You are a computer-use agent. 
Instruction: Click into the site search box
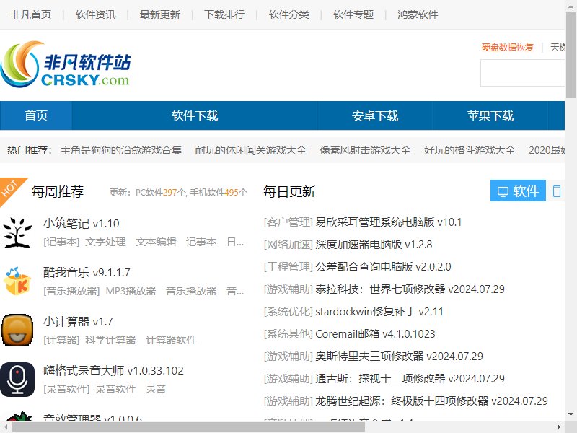(x=522, y=73)
